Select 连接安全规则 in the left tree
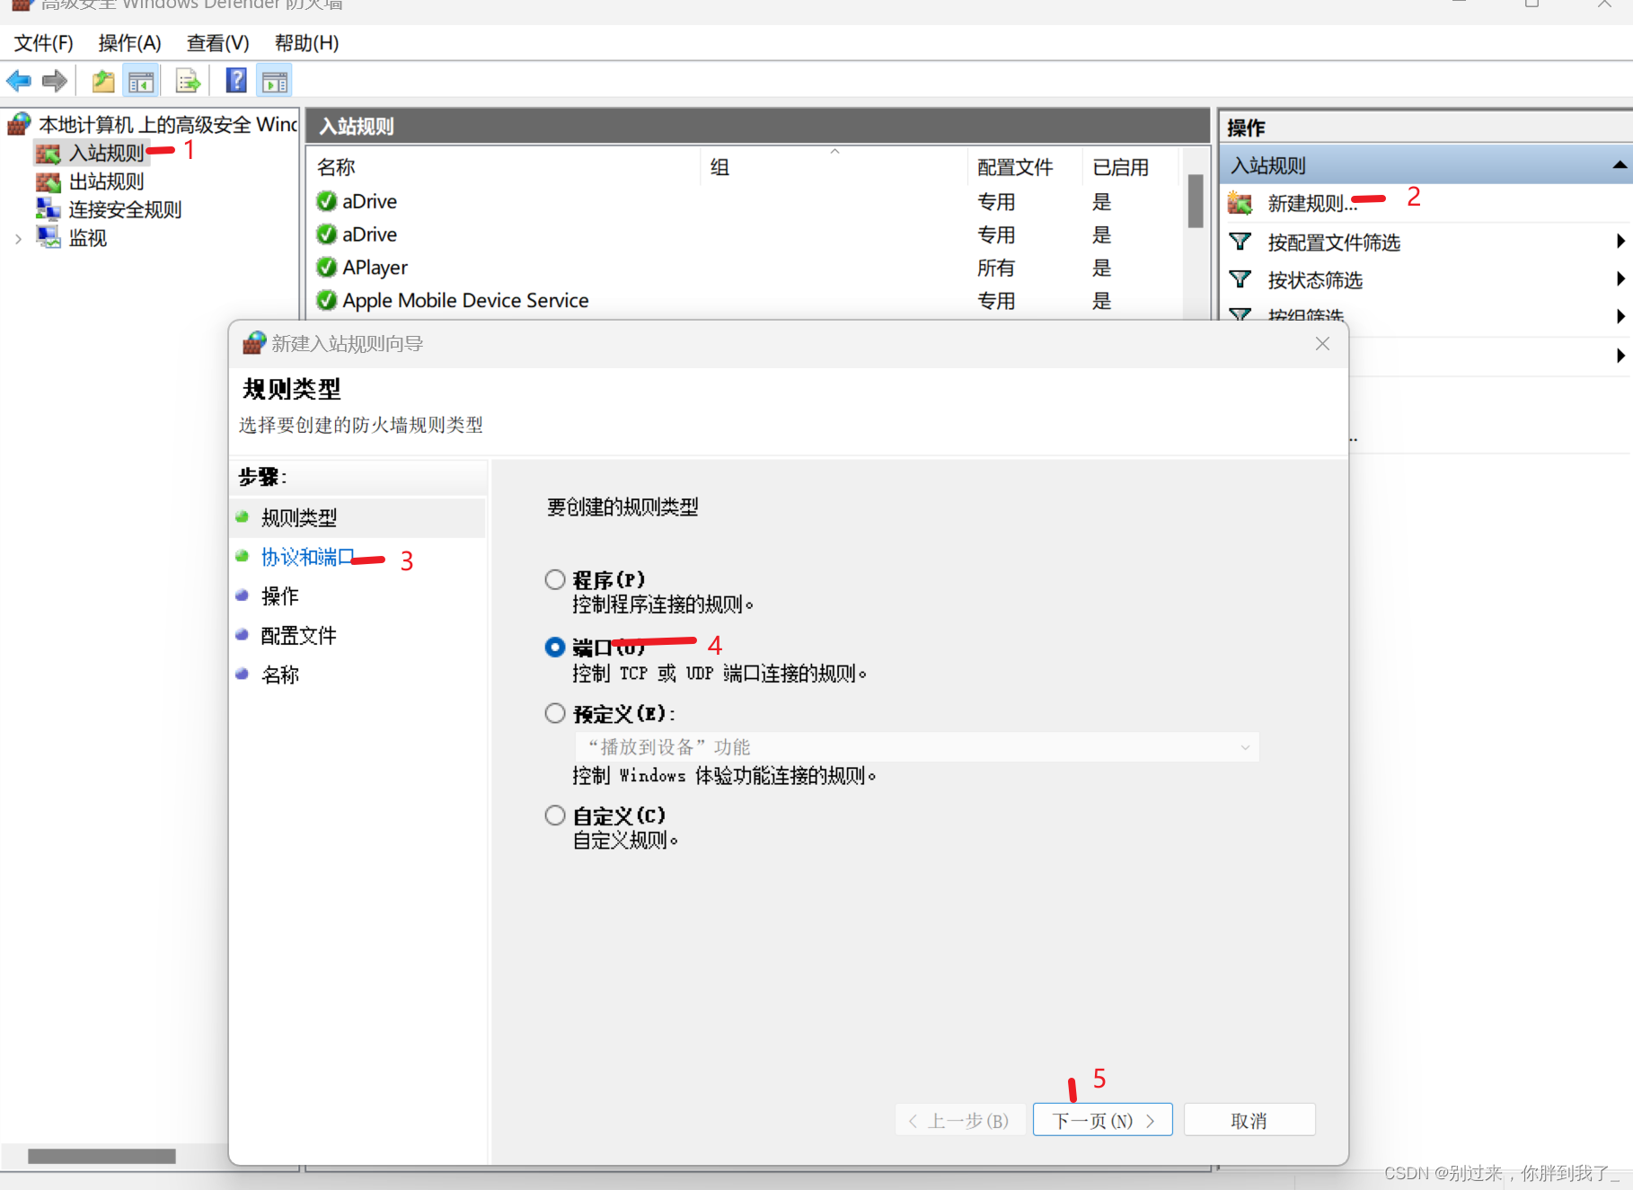 pos(125,209)
